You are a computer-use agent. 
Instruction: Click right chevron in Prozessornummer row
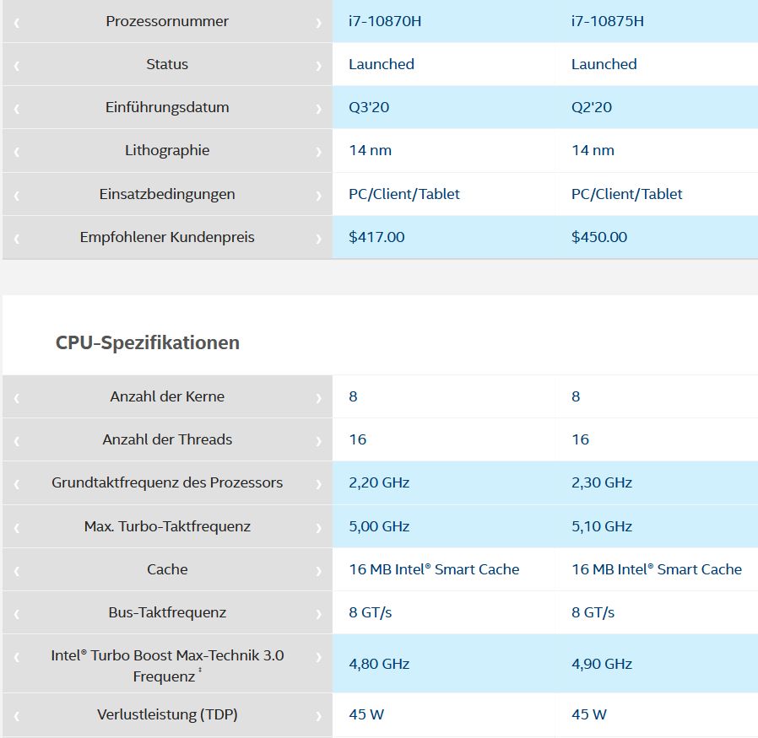point(318,23)
